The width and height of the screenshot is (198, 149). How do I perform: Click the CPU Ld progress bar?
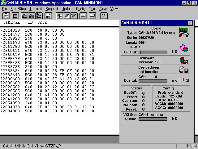[x=153, y=52]
